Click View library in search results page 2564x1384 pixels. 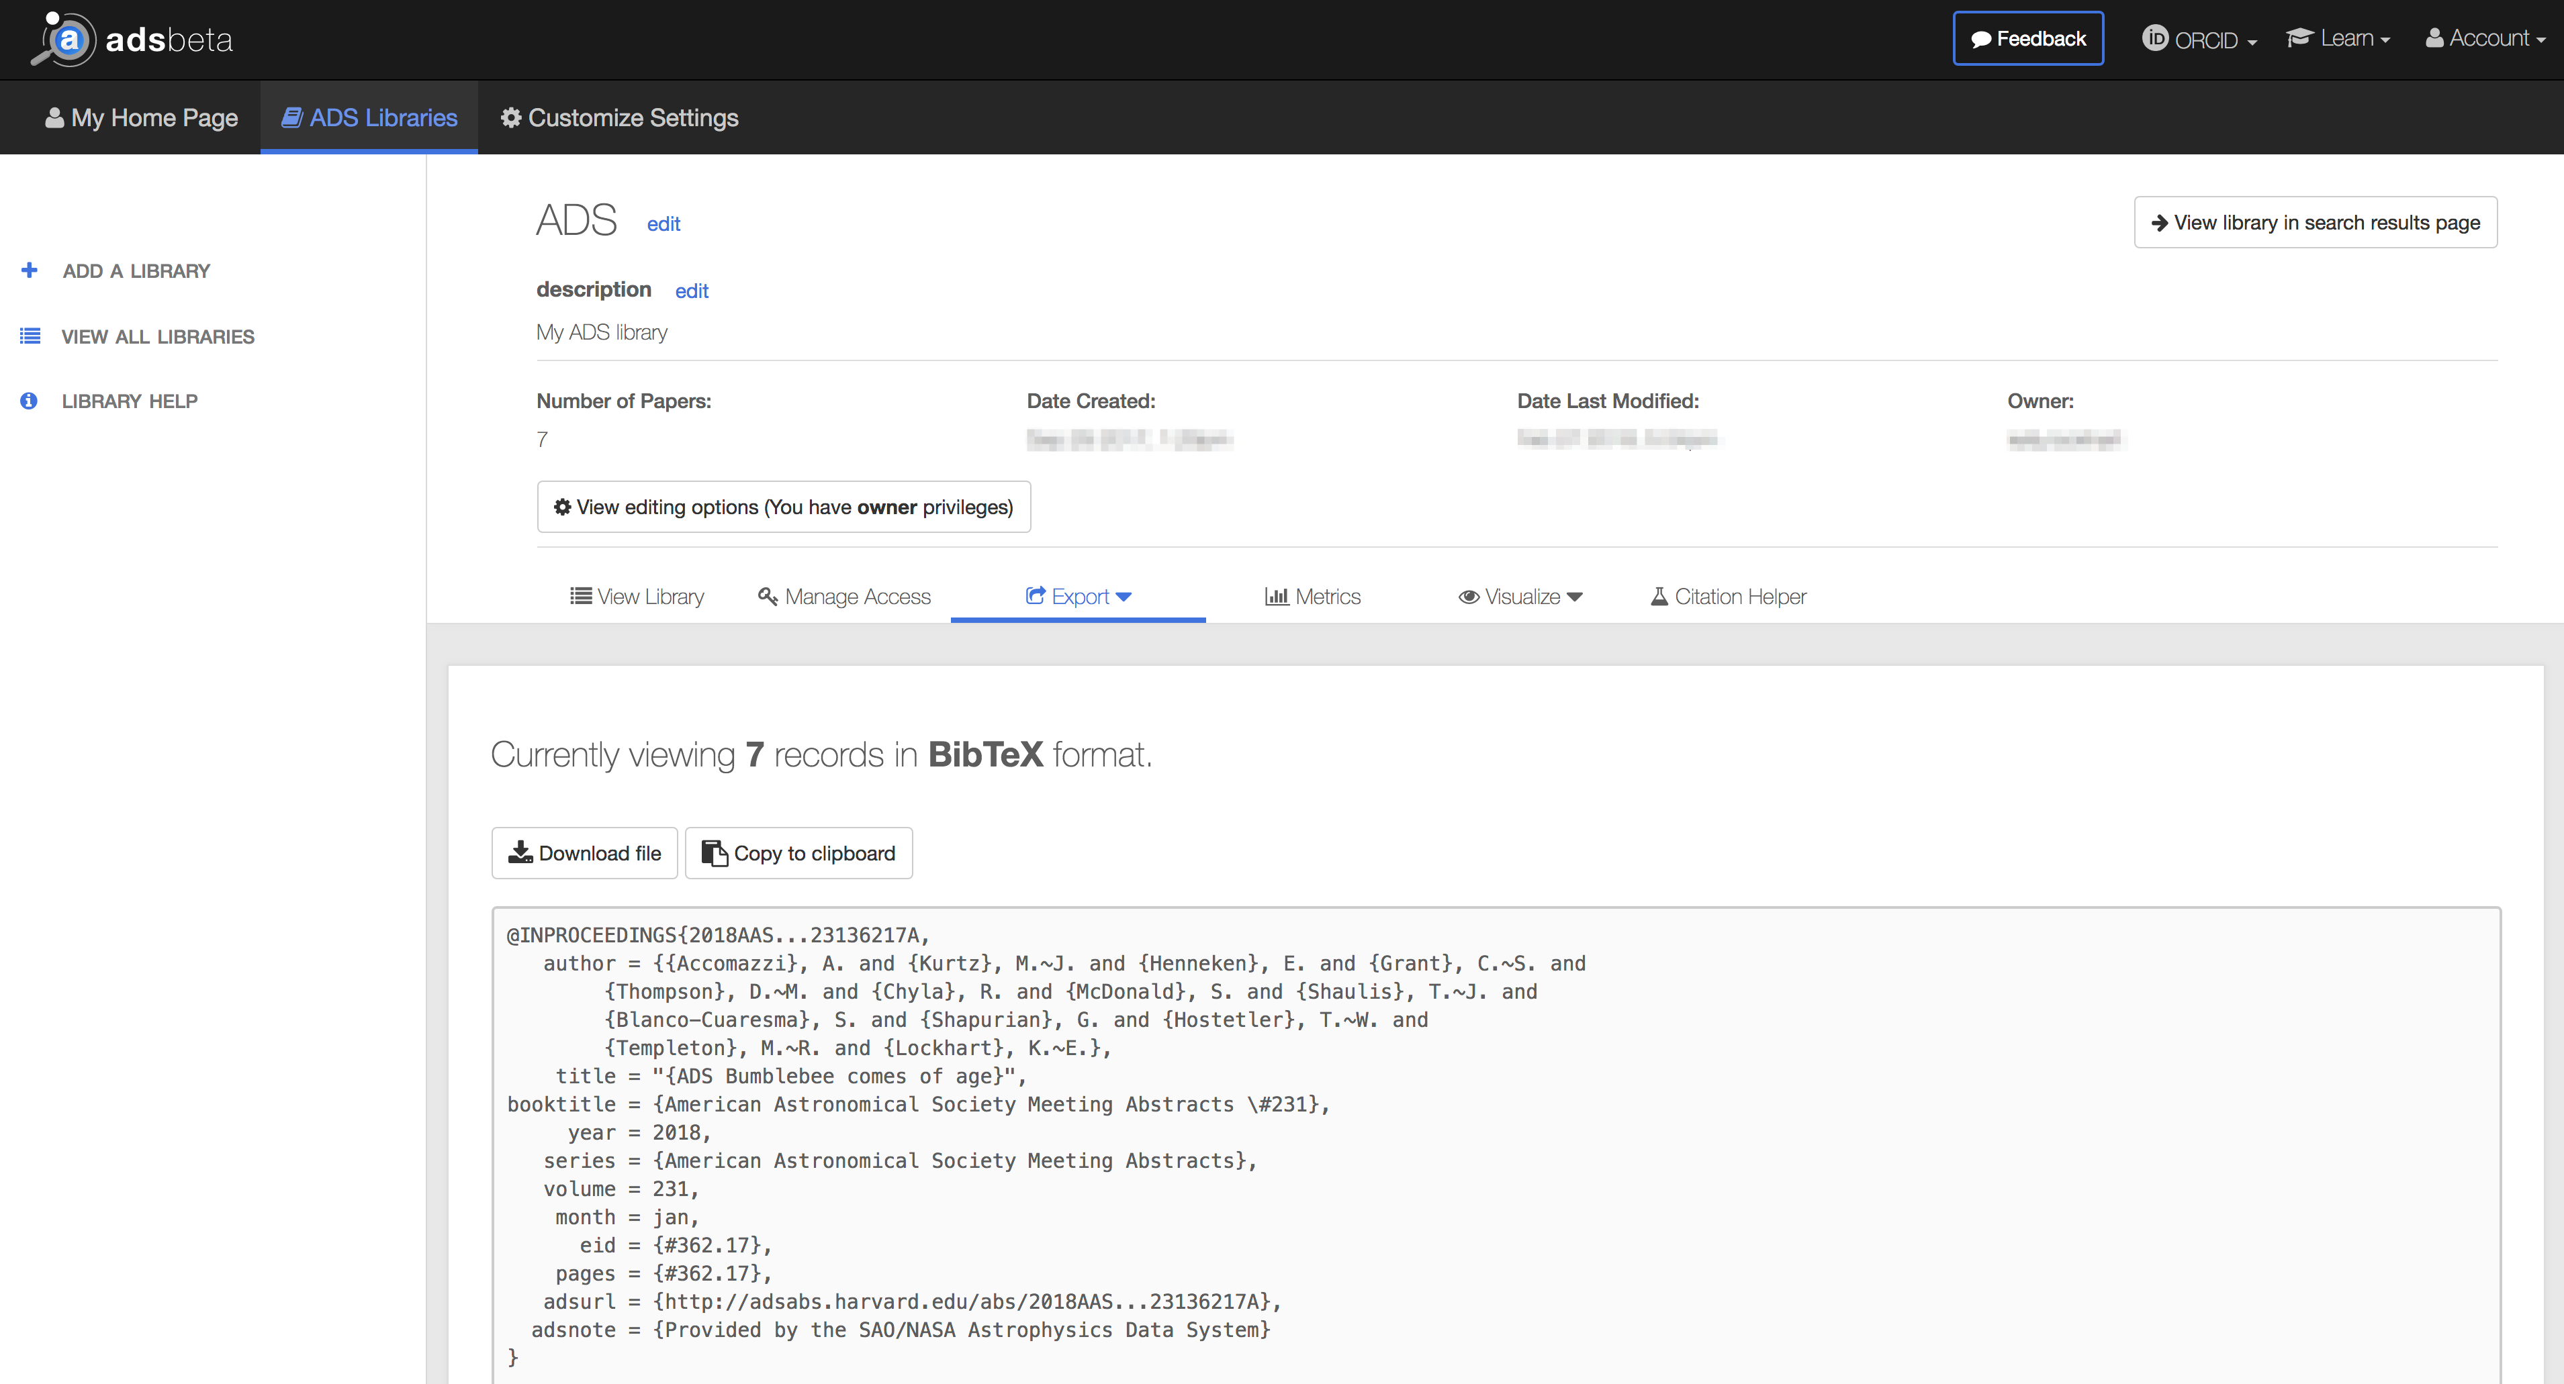(2314, 222)
